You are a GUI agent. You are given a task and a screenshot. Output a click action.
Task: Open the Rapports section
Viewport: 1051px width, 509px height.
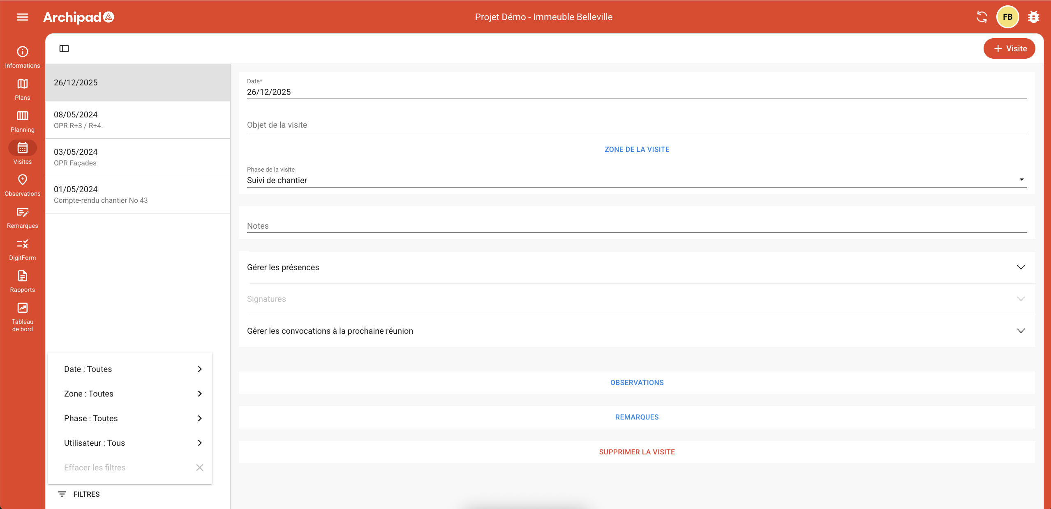22,281
